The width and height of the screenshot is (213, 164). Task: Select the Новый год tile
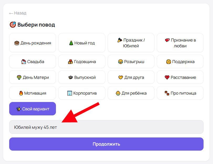[82, 43]
